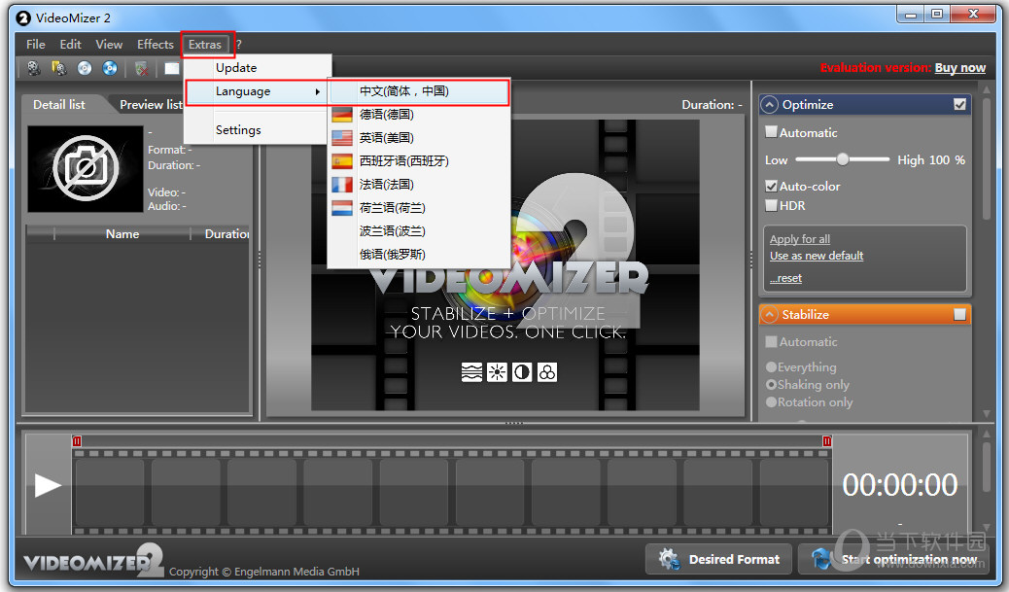Click Start optimization now button
Screen dimensions: 1009x592
tap(896, 559)
